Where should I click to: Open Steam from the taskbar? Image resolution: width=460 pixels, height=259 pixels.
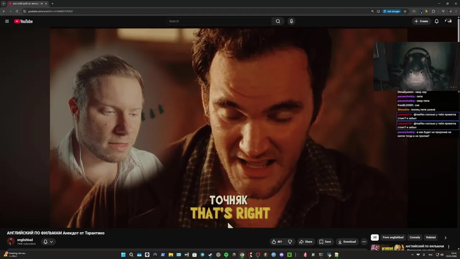210,255
